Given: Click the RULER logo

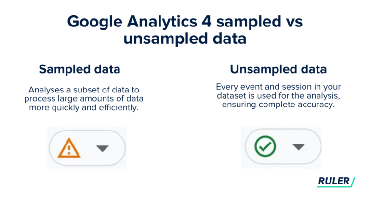Looking at the screenshot, I should (x=336, y=182).
